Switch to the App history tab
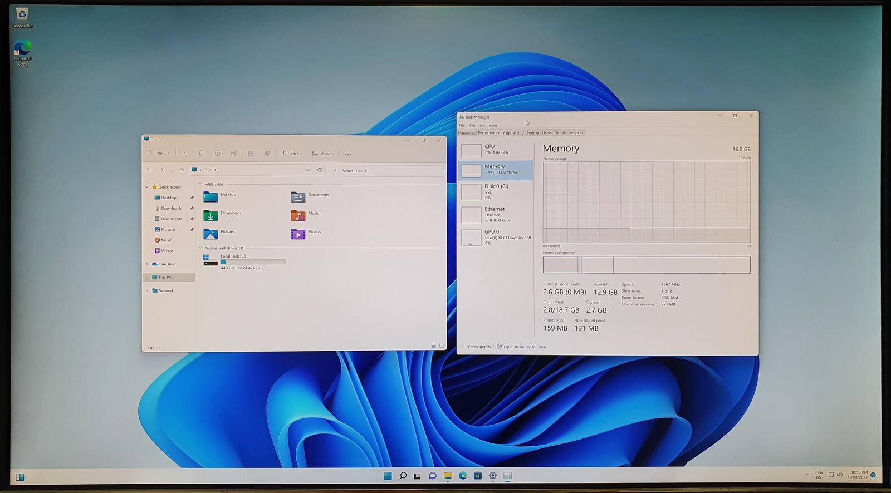 (513, 133)
